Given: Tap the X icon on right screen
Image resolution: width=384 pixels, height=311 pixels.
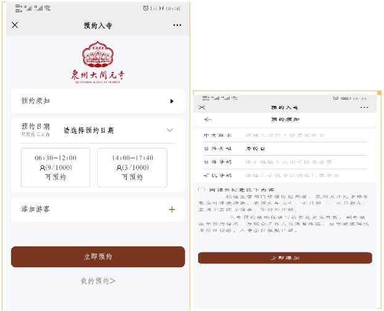Looking at the screenshot, I should coord(202,108).
